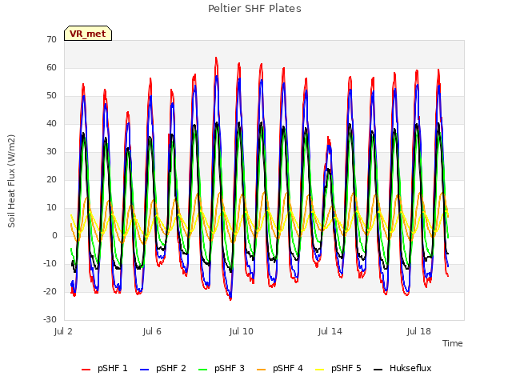Toggle pSHF 4 series in legend
Screen dimensions: 512x384
click(280, 368)
